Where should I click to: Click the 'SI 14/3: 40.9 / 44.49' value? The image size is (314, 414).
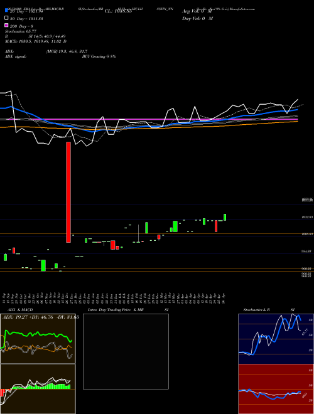pos(46,36)
